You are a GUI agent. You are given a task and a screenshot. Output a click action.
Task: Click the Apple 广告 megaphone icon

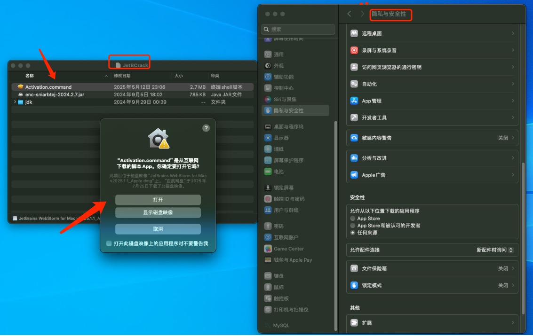point(354,175)
